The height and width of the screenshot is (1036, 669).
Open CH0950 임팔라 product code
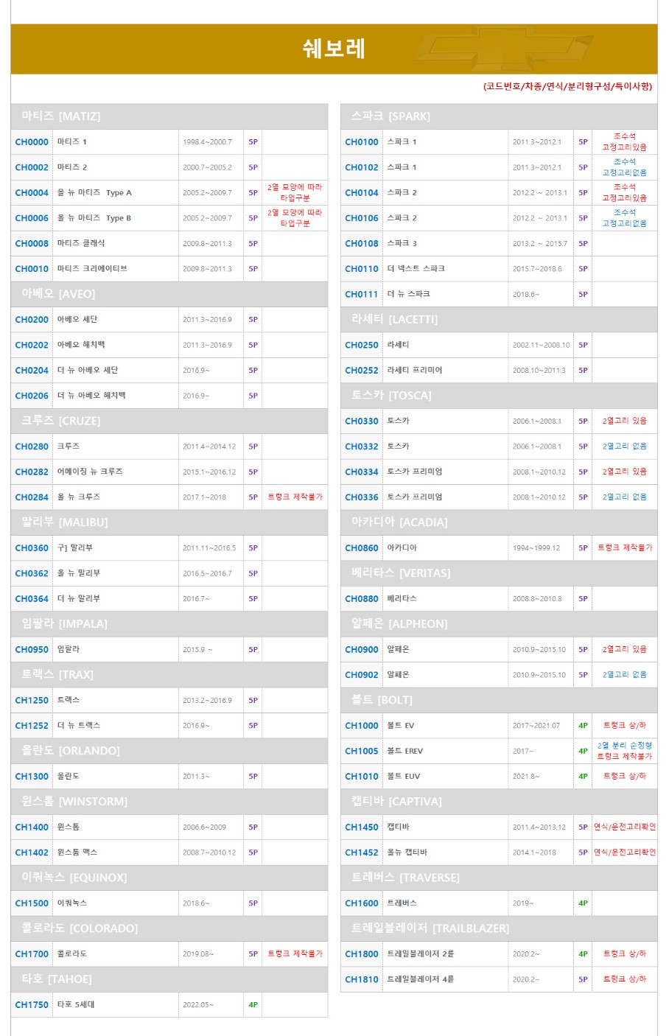coord(32,650)
